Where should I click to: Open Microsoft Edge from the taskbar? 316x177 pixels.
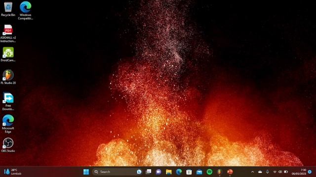click(x=179, y=172)
